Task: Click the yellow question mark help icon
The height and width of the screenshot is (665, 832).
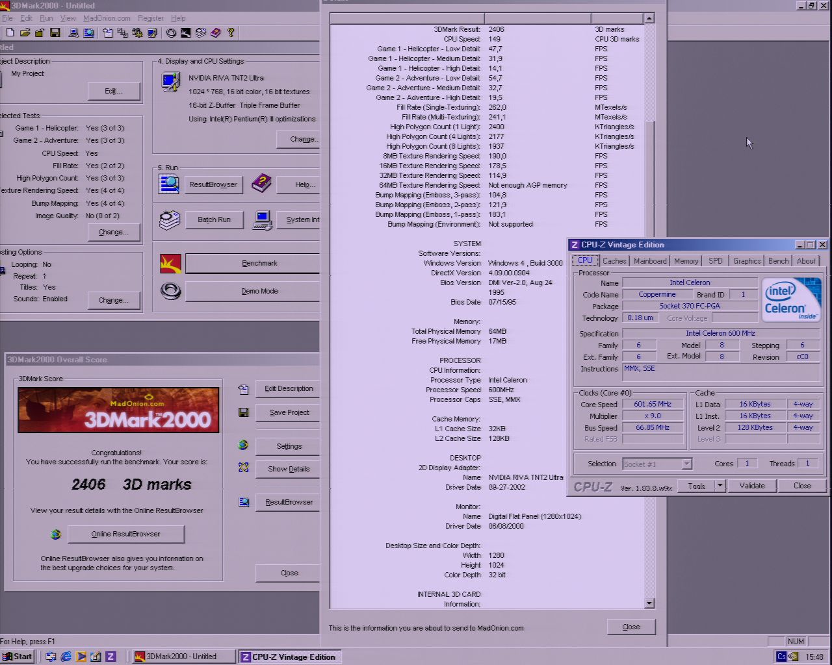Action: [x=231, y=32]
